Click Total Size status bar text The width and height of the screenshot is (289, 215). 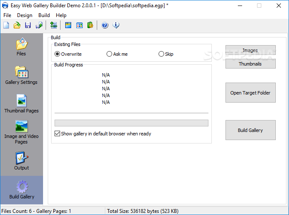pos(143,211)
